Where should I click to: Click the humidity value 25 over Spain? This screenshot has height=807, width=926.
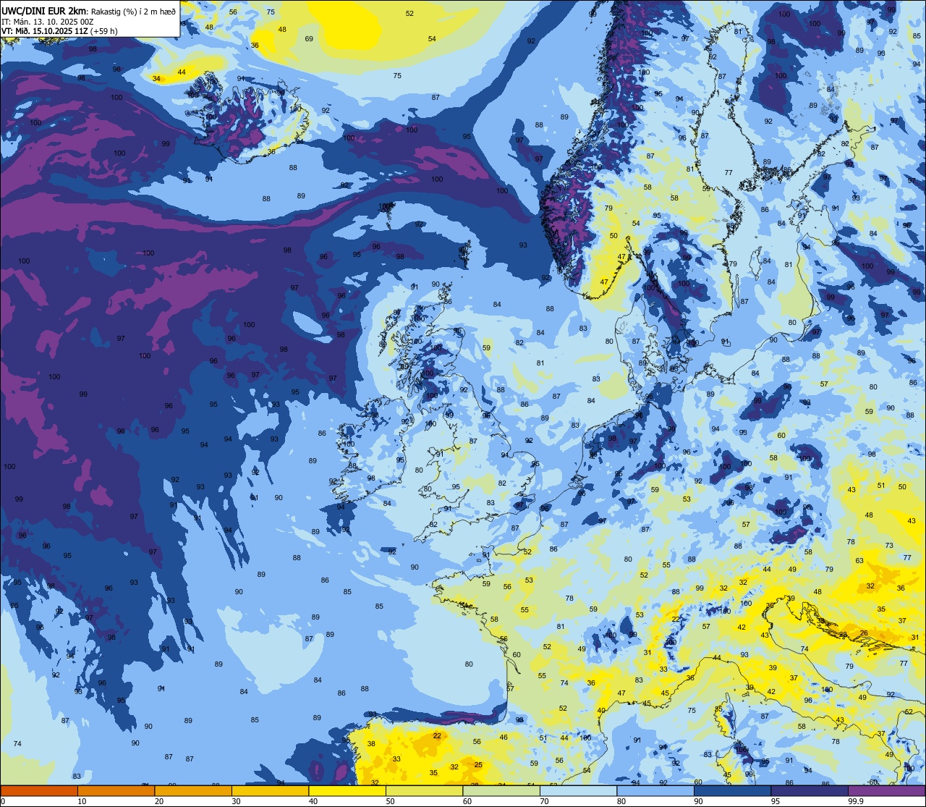(x=478, y=764)
